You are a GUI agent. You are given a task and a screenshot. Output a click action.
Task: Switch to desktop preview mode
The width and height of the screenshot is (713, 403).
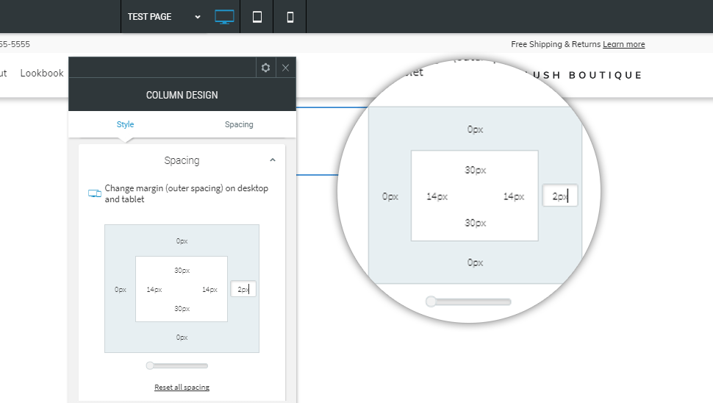click(x=224, y=17)
